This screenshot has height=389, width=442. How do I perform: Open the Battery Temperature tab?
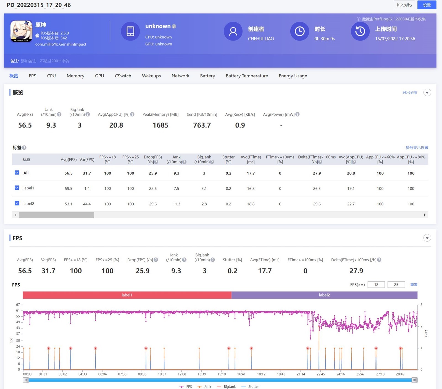pos(247,76)
